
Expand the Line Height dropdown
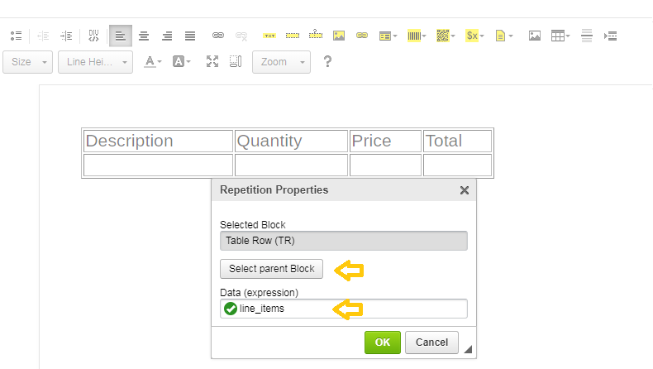click(95, 62)
